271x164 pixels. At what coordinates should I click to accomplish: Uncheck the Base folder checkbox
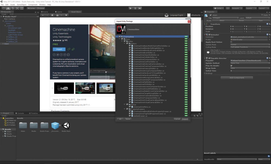tap(122, 39)
